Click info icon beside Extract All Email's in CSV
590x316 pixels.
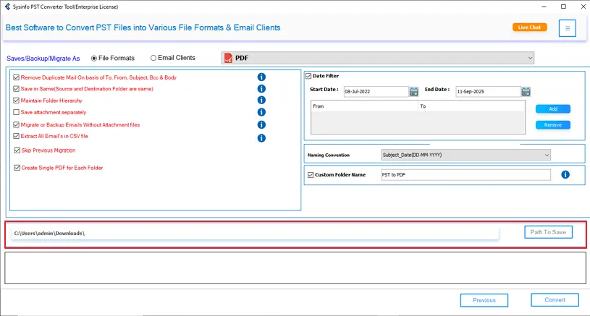(x=261, y=137)
